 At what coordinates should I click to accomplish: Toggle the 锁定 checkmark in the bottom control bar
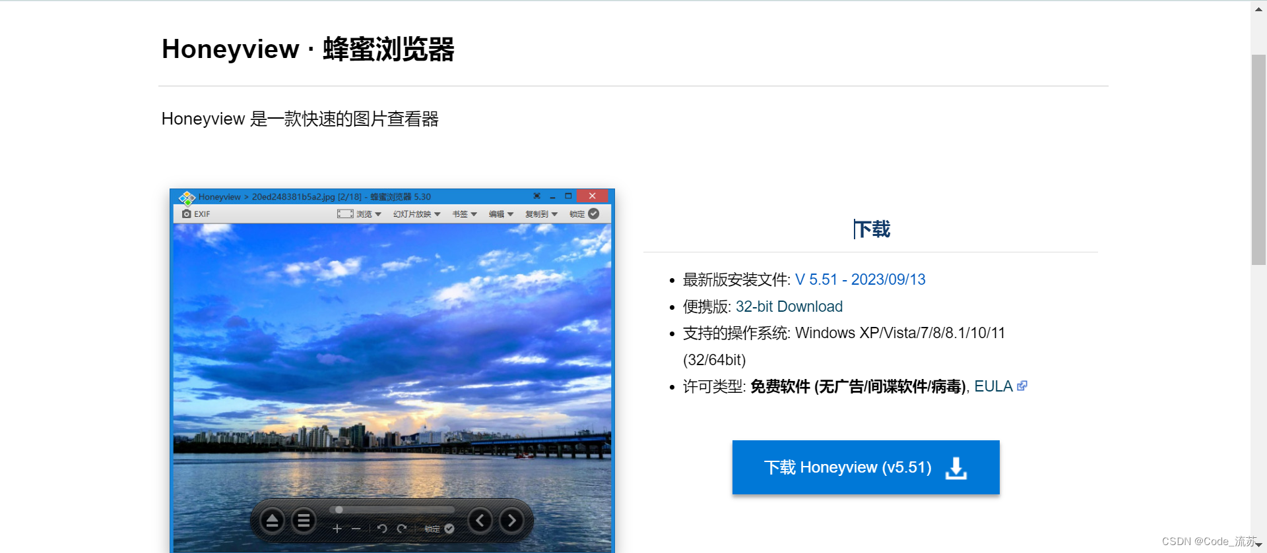point(449,529)
